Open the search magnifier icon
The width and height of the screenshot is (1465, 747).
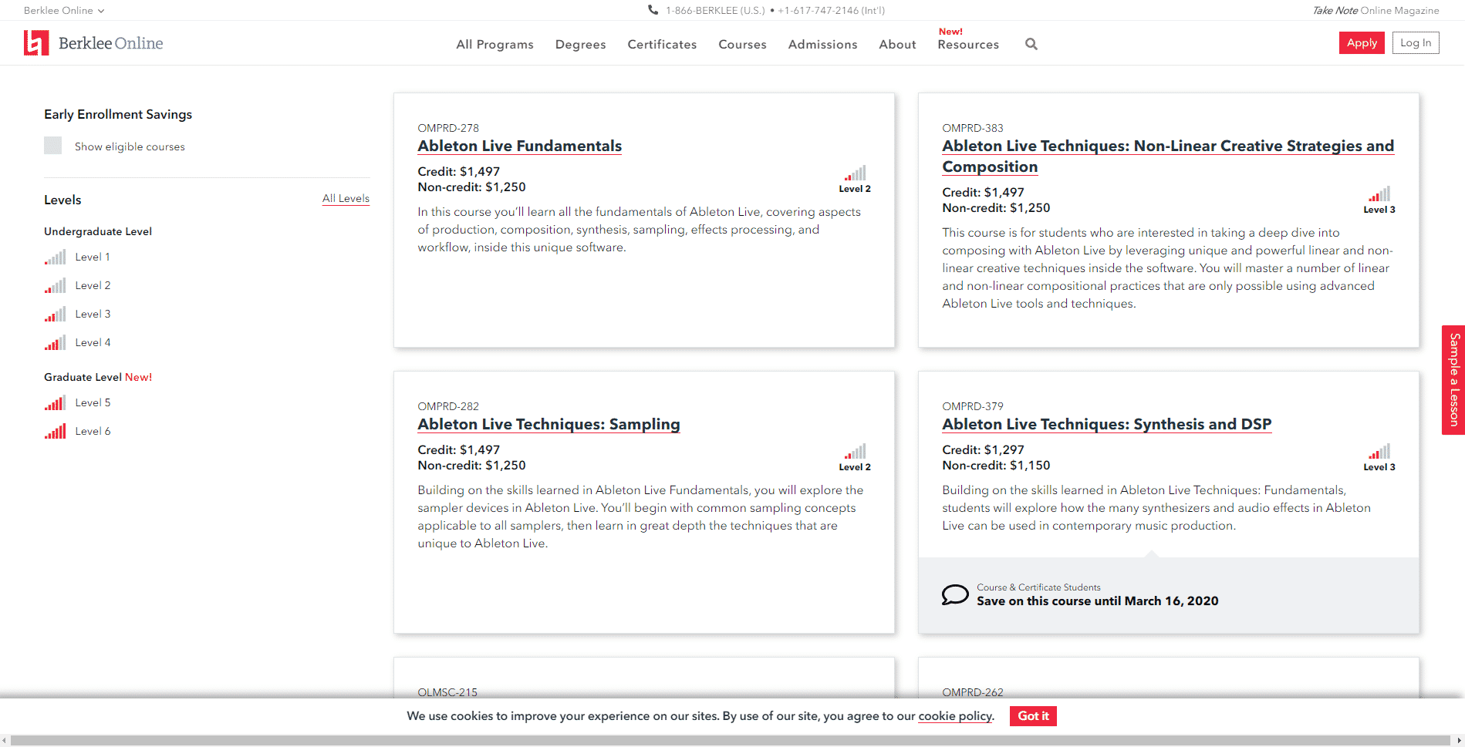1031,44
